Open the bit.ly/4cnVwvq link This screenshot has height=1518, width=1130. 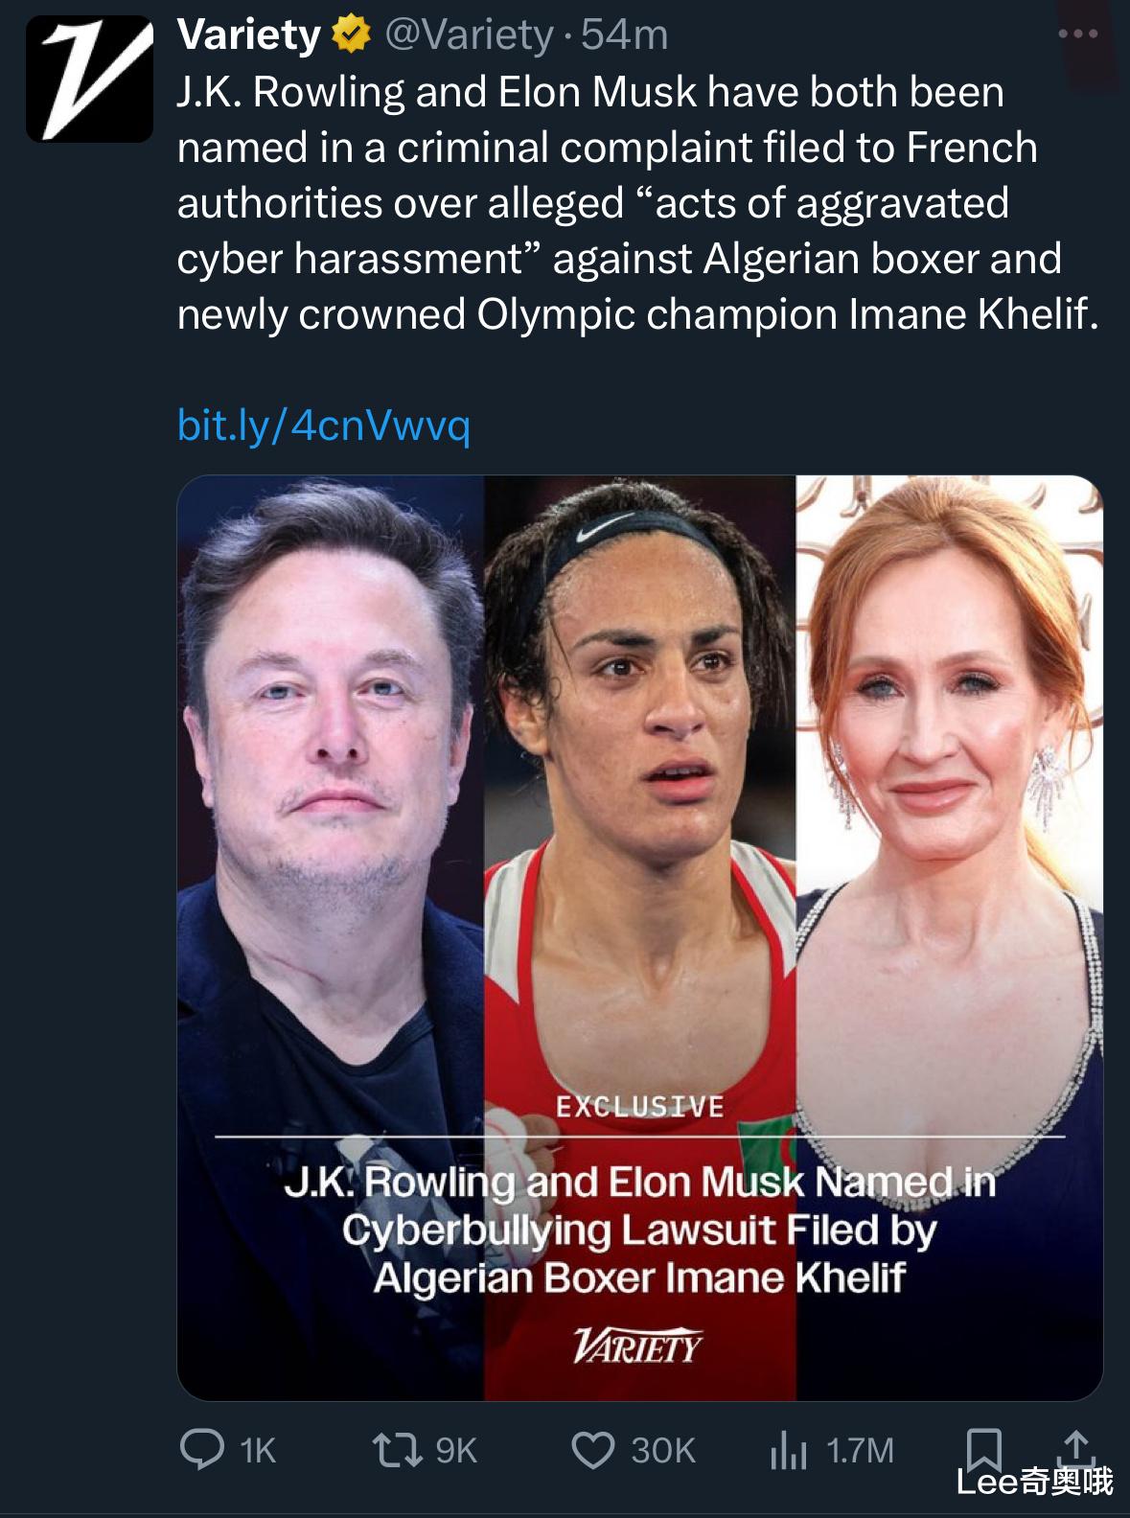(324, 425)
